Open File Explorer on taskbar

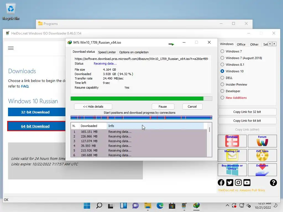(148, 205)
